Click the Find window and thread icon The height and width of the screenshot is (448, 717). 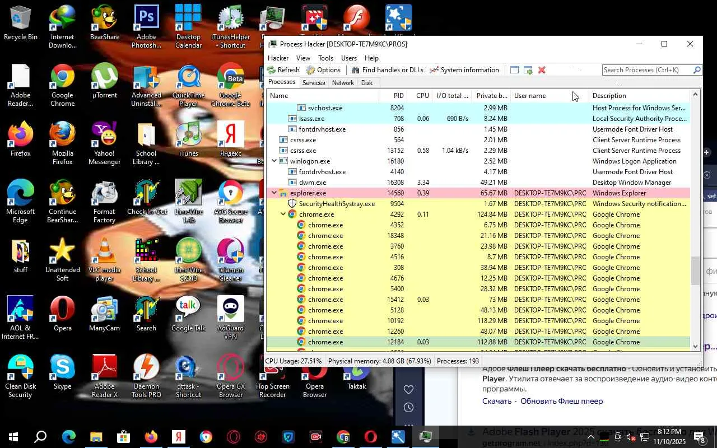[x=528, y=70]
